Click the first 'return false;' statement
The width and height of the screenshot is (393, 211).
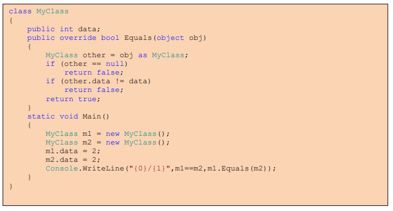(94, 73)
